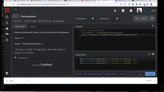Open author iamchingel profile link
The image size is (164, 92).
tap(59, 21)
